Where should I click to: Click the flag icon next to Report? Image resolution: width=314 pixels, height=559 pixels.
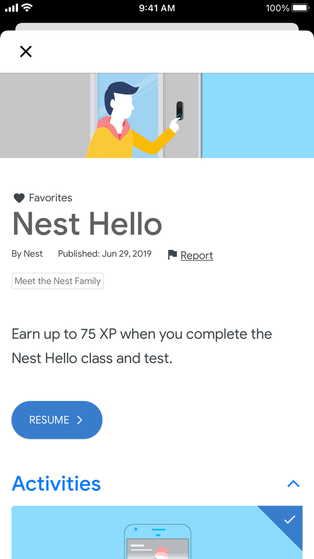(x=172, y=254)
